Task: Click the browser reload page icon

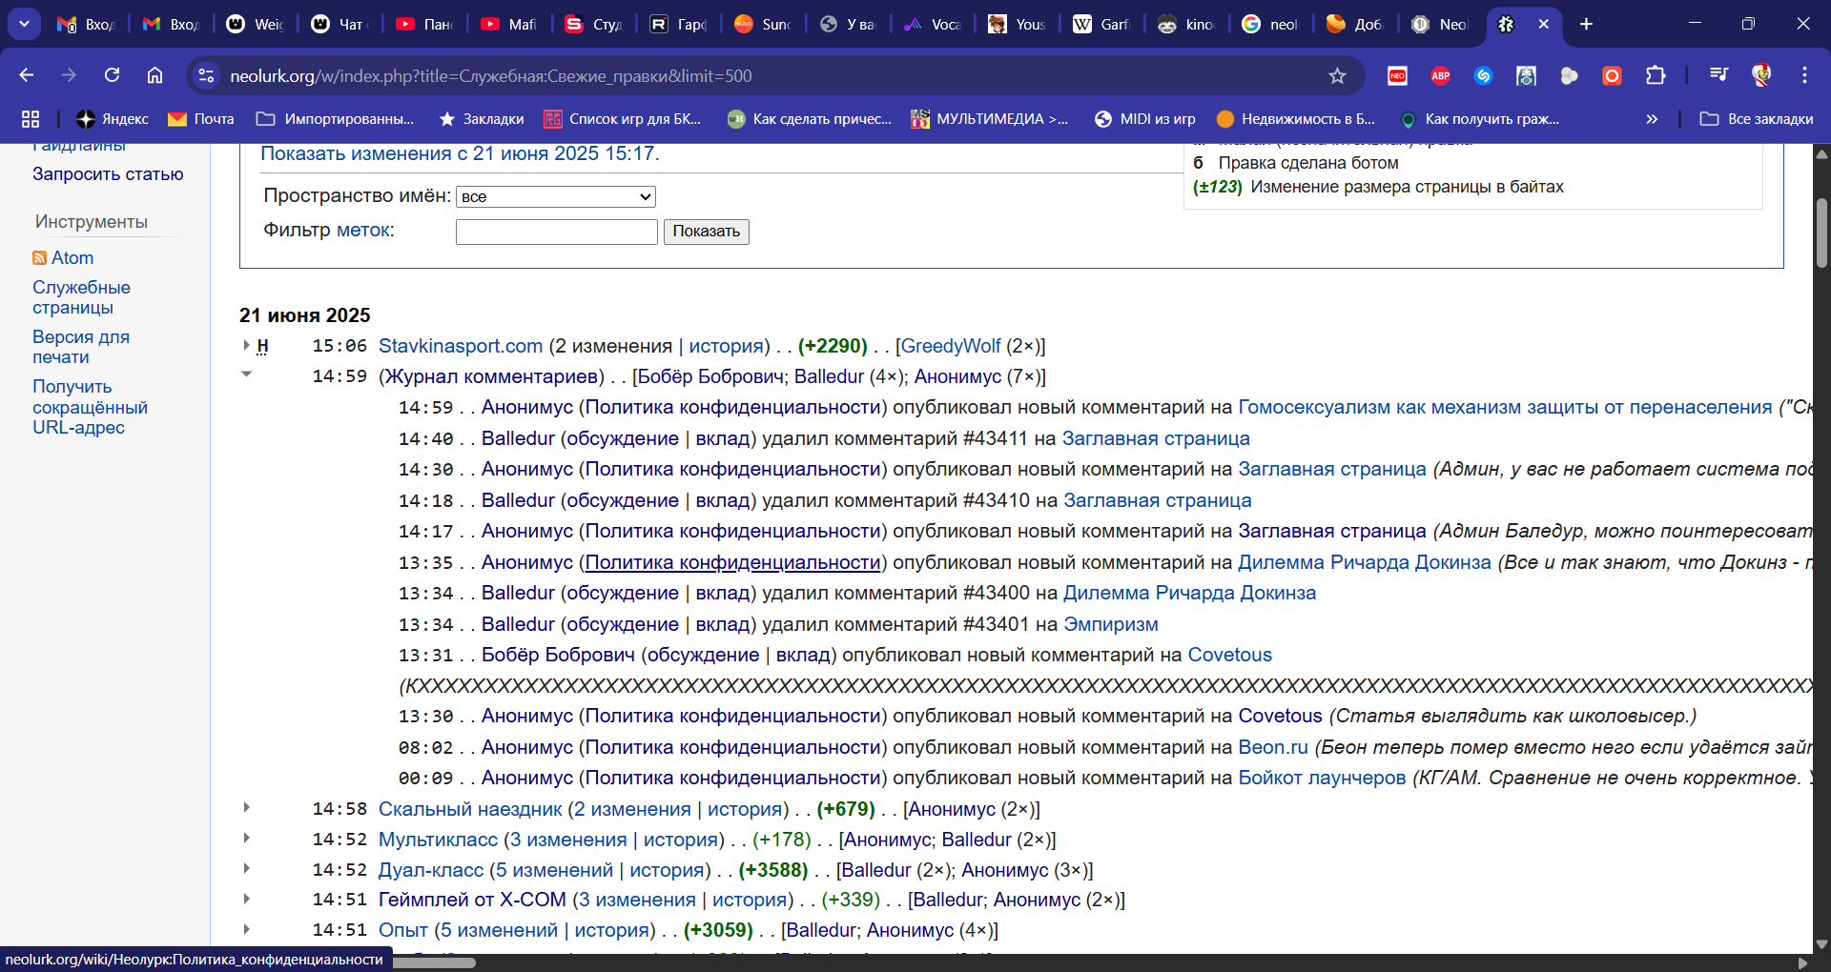Action: (112, 75)
